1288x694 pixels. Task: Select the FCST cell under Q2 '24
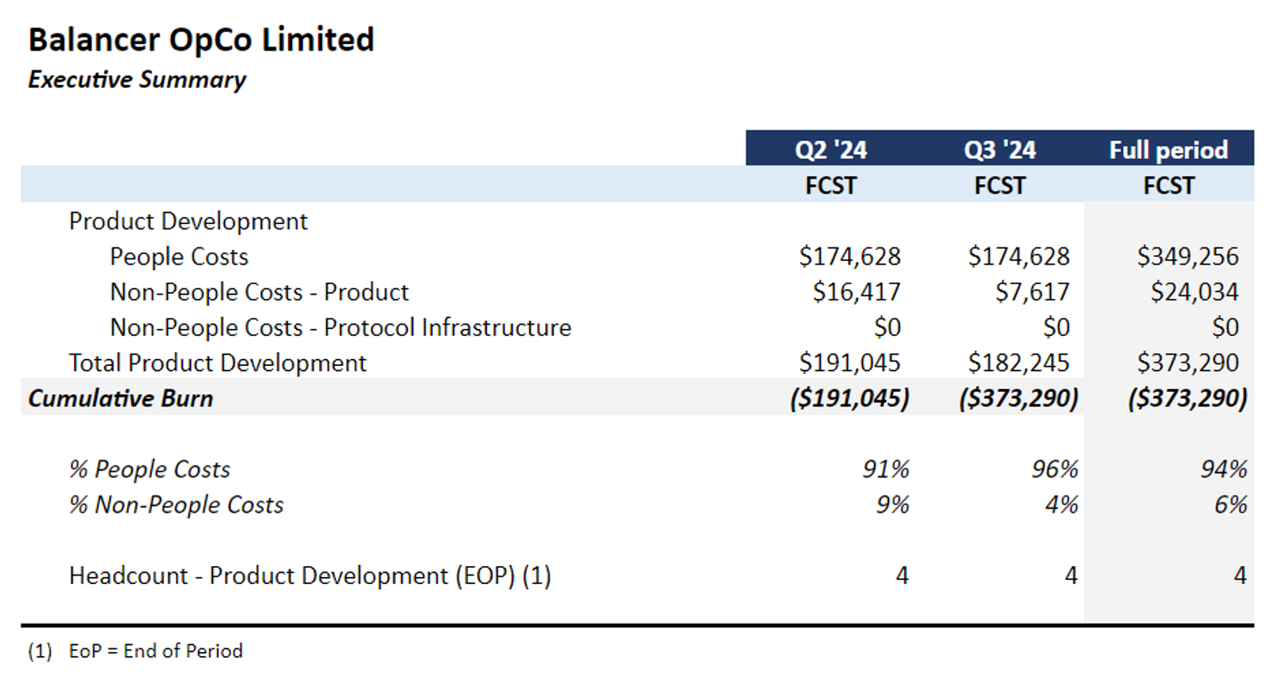829,185
